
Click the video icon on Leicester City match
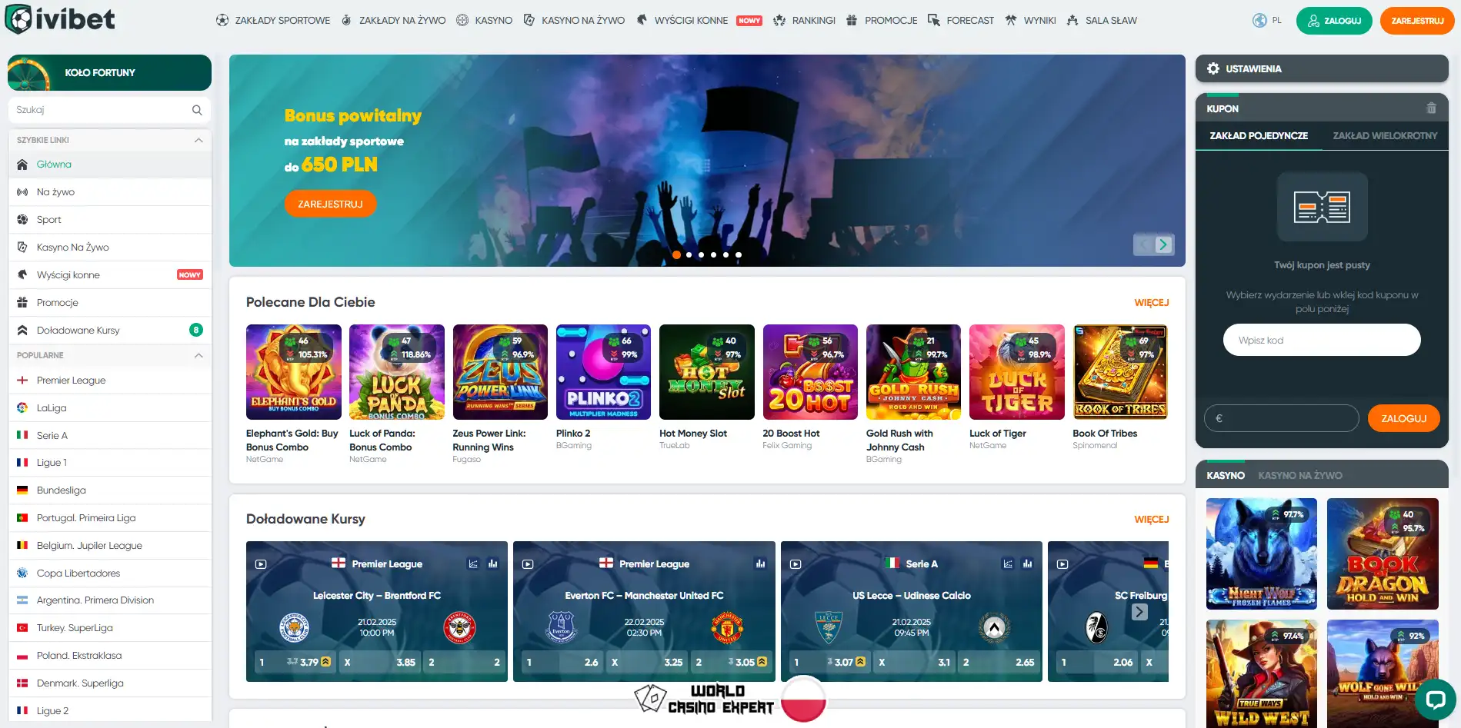tap(261, 563)
